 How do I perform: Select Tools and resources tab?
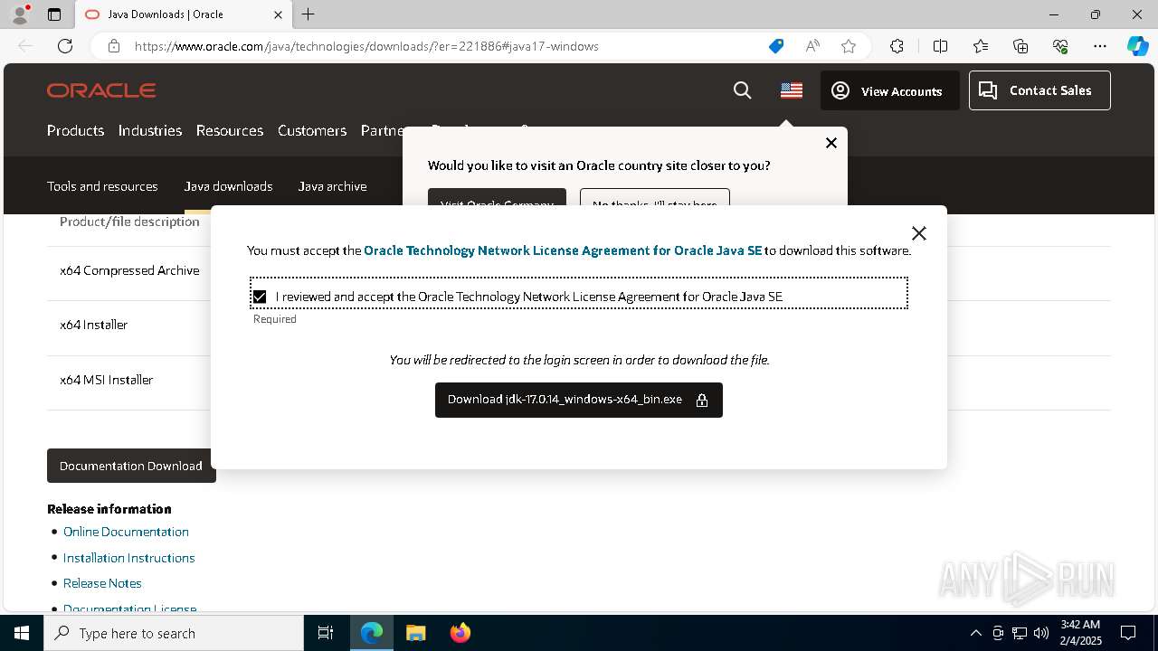click(102, 186)
